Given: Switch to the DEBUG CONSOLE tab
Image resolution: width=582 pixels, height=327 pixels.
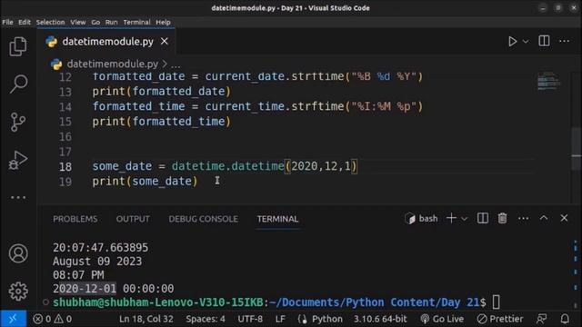Looking at the screenshot, I should [203, 219].
